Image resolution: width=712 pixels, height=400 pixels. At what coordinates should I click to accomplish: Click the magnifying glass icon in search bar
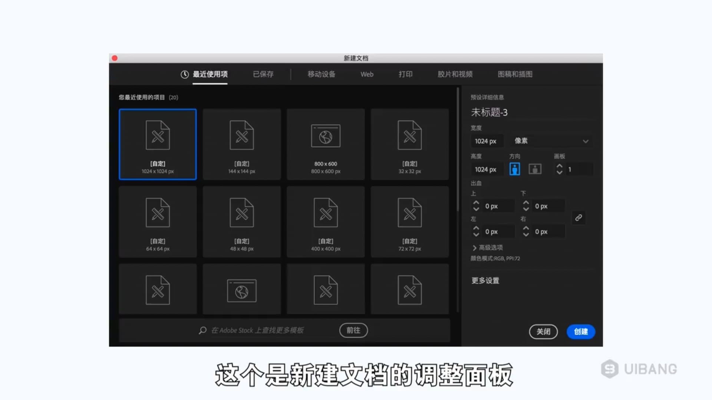pyautogui.click(x=202, y=330)
